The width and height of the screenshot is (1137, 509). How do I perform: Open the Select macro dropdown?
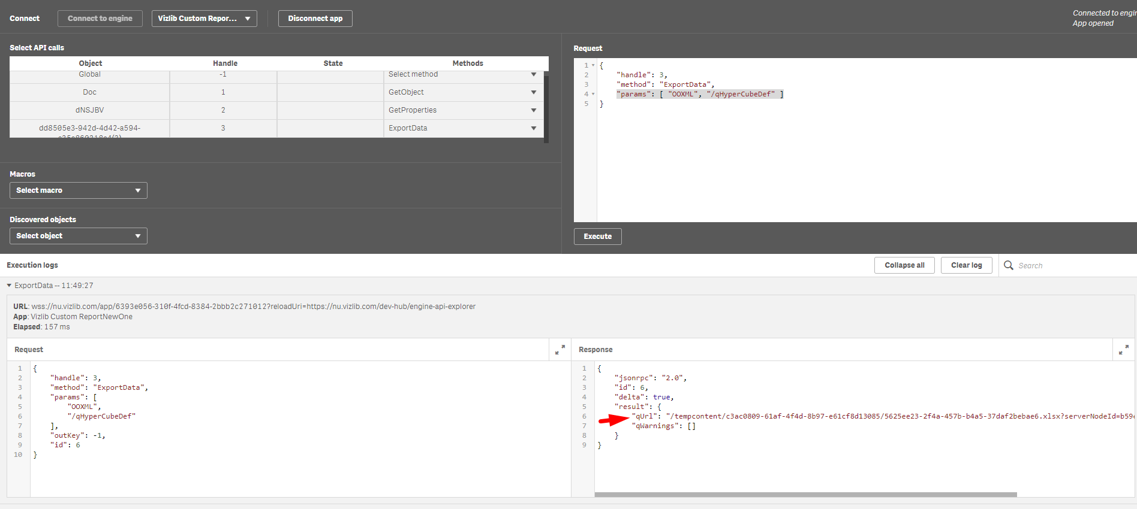coord(79,190)
